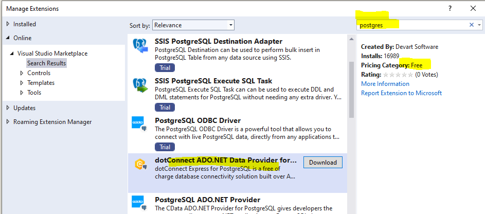Select the Tools tree item
The image size is (485, 214).
[34, 93]
